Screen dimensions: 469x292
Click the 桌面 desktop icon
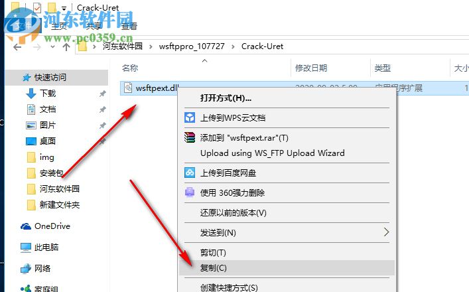tap(31, 141)
